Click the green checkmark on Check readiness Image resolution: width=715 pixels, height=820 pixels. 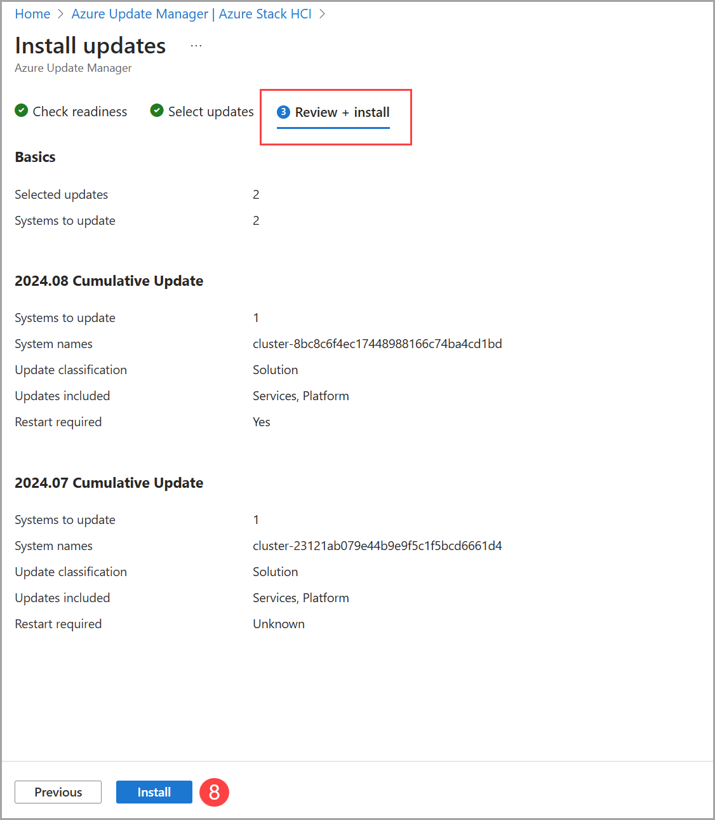[x=21, y=111]
